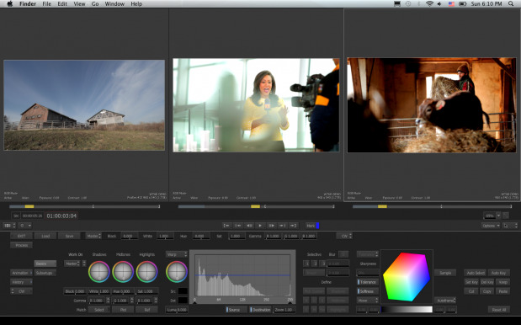521x325 pixels.
Task: Toggle the histogram Source button
Action: 237,309
